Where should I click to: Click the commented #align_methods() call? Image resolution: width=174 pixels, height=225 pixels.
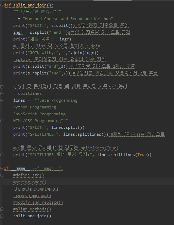[x=32, y=209]
